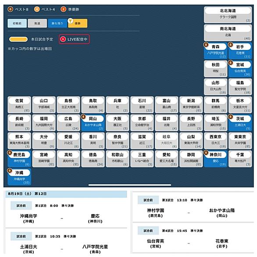Open the 長崎 prefecture card
The height and width of the screenshot is (257, 257).
(19, 123)
